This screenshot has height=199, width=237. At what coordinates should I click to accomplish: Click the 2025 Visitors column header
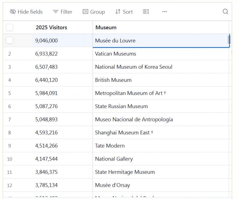51,28
